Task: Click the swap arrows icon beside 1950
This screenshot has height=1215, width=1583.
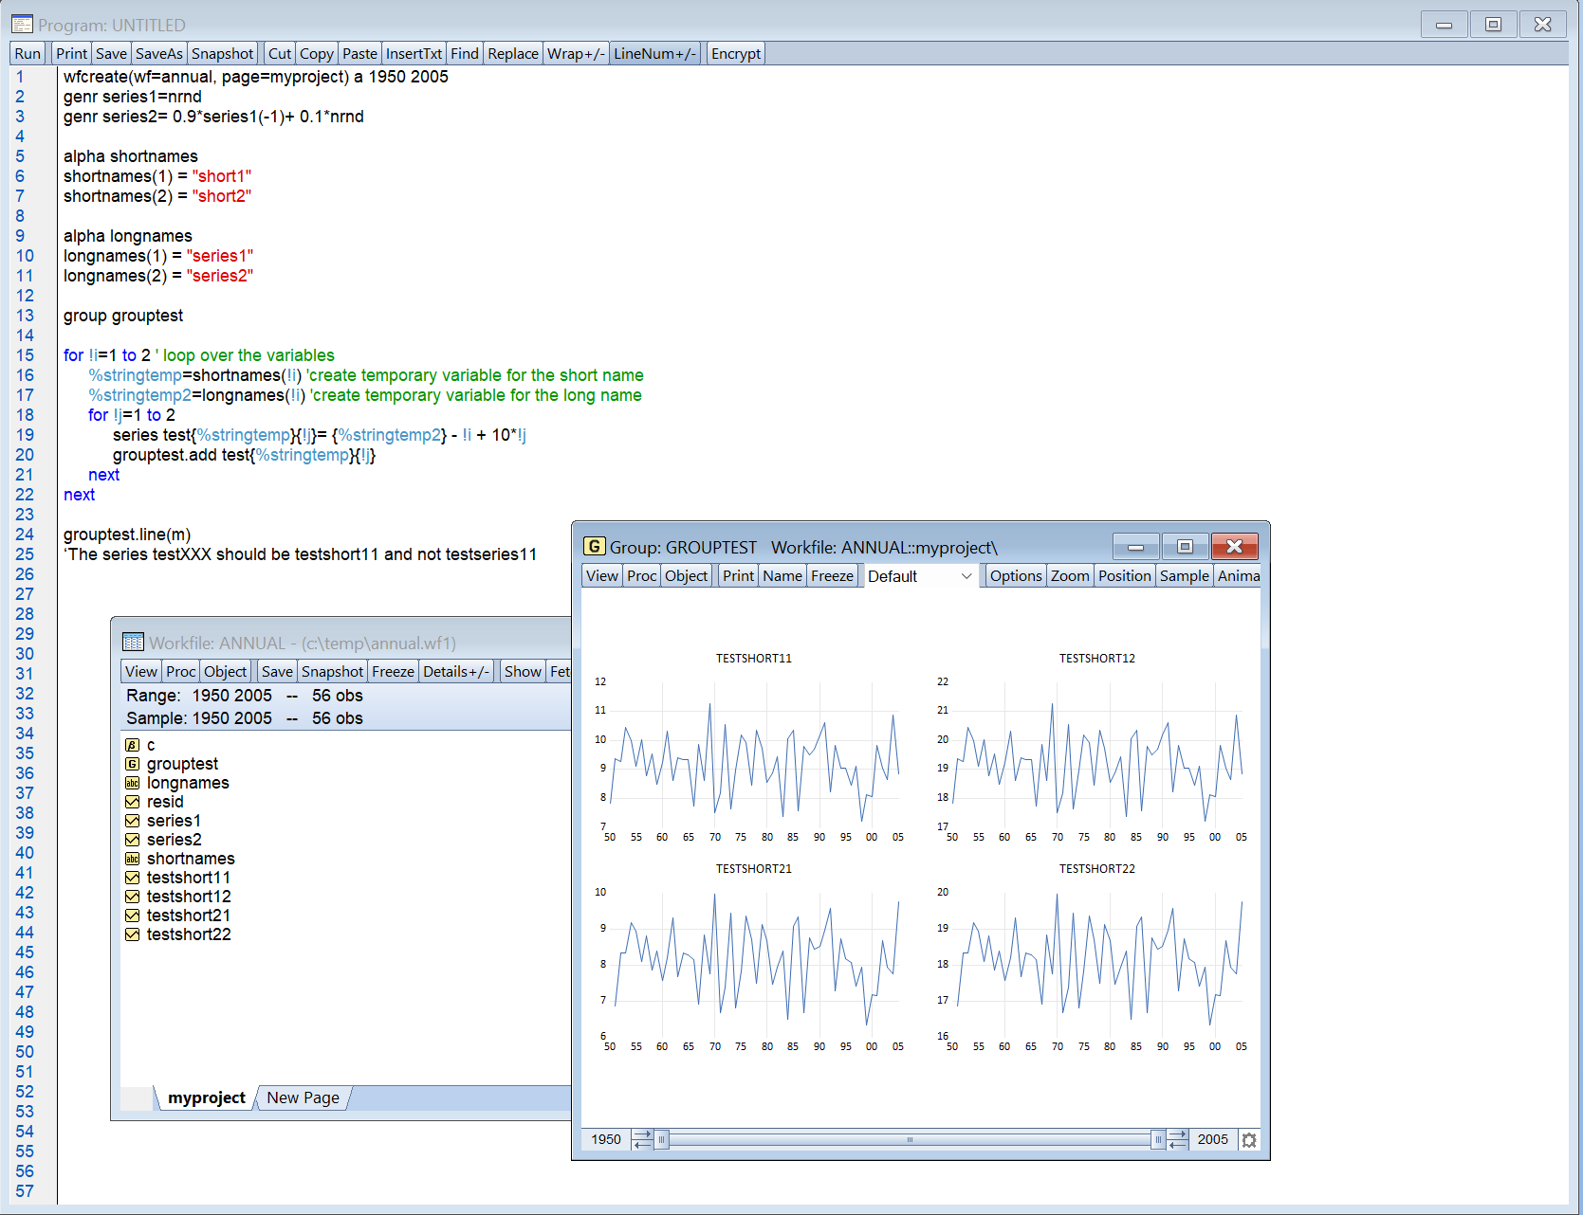Action: 642,1140
